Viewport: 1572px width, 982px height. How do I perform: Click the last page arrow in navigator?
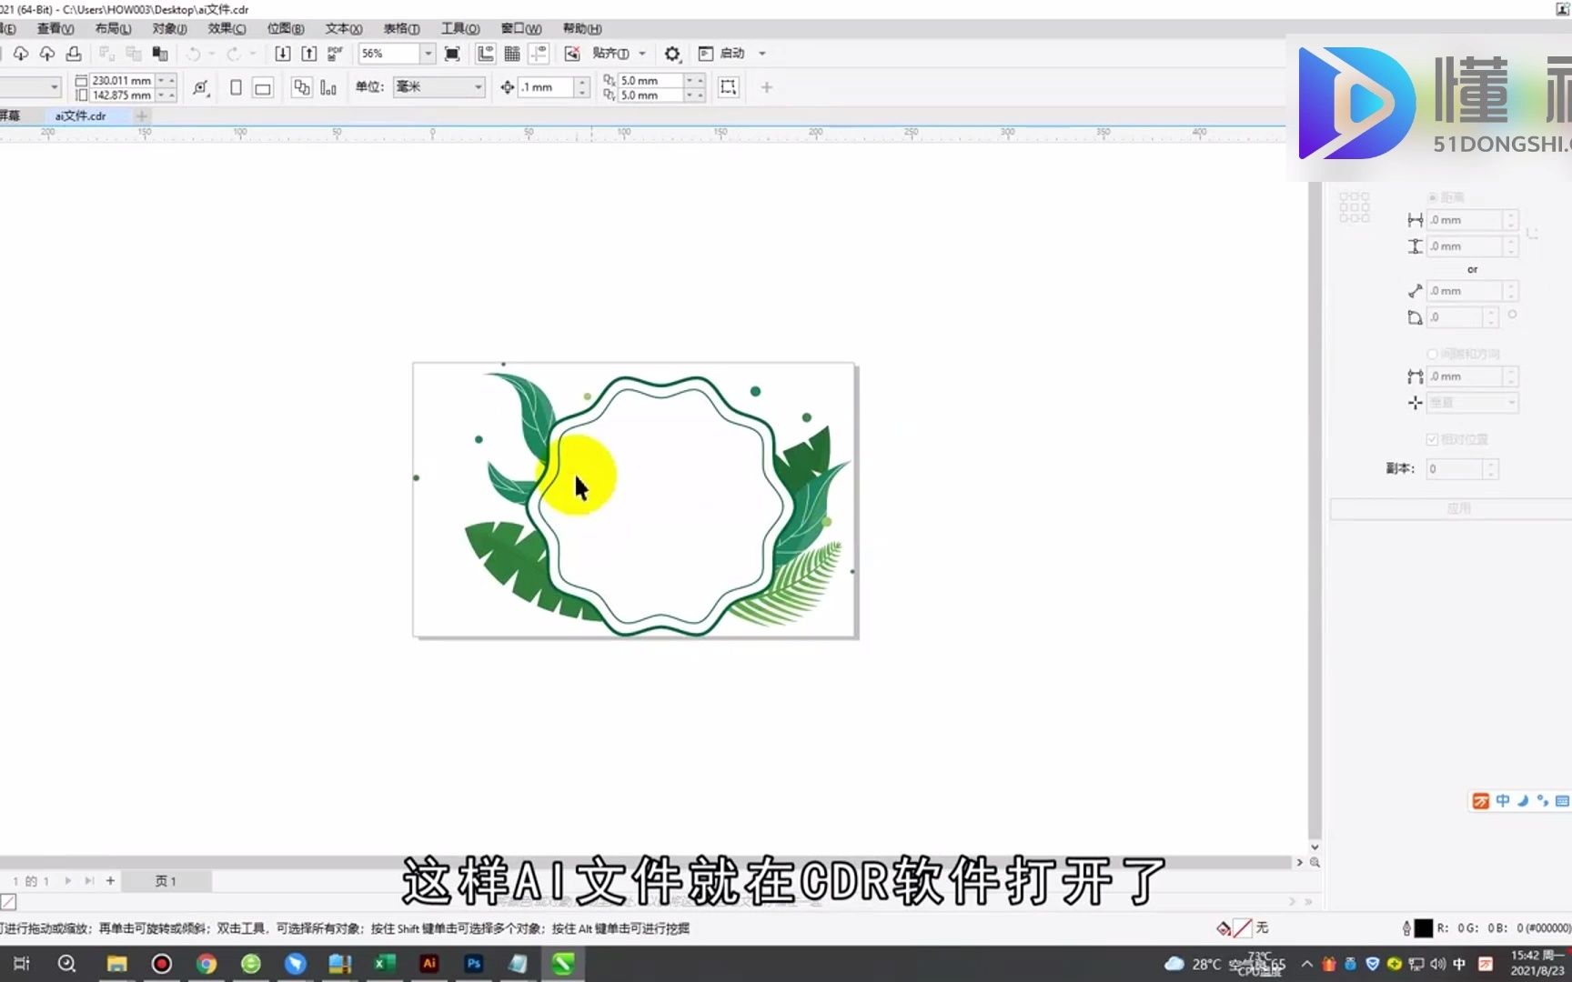pyautogui.click(x=89, y=880)
